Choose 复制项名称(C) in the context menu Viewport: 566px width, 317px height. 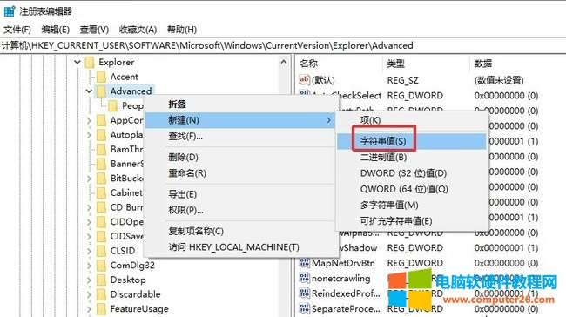click(240, 231)
